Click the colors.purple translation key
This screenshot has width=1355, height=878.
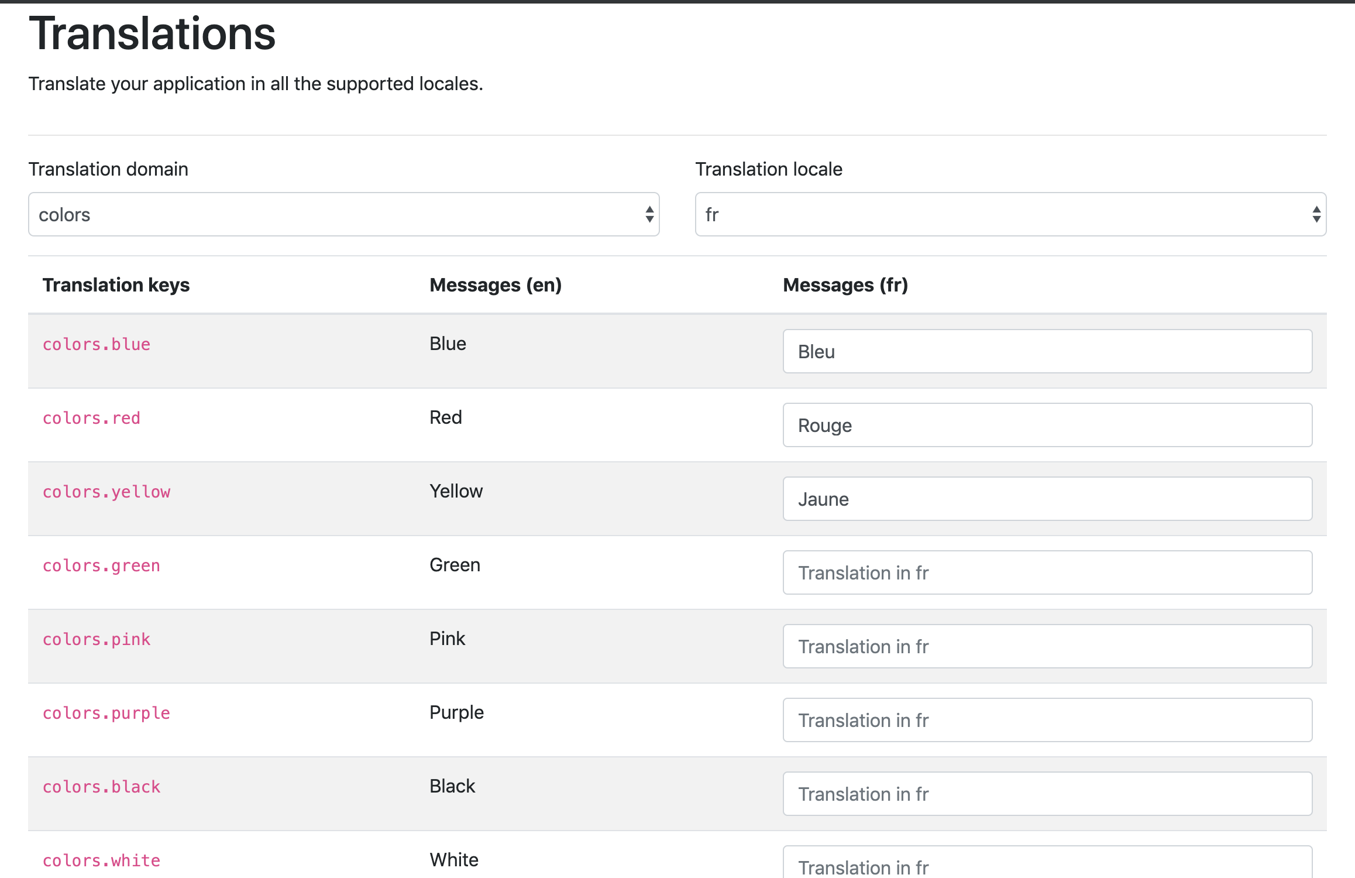click(106, 713)
